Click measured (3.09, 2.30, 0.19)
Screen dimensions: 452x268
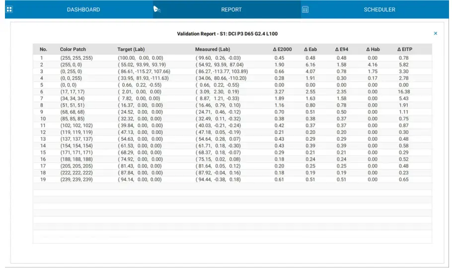click(217, 92)
